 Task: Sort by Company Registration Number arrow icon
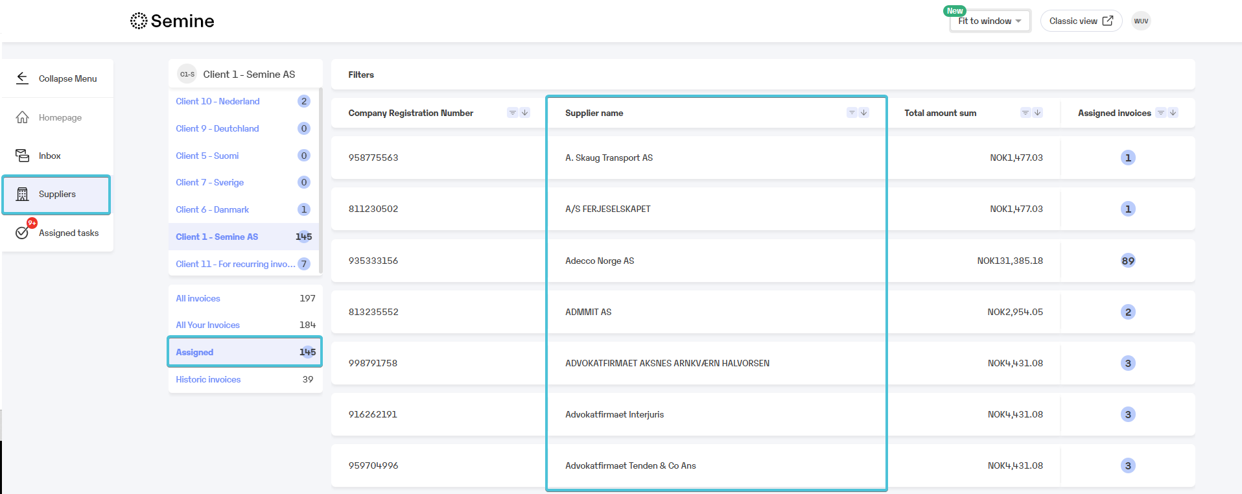pos(525,113)
